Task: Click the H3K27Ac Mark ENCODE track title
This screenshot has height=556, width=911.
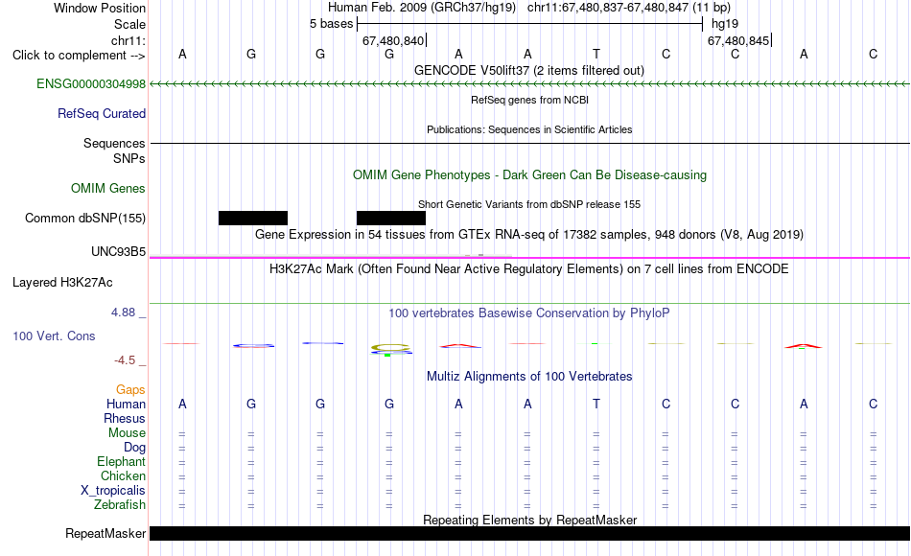Action: 529,269
